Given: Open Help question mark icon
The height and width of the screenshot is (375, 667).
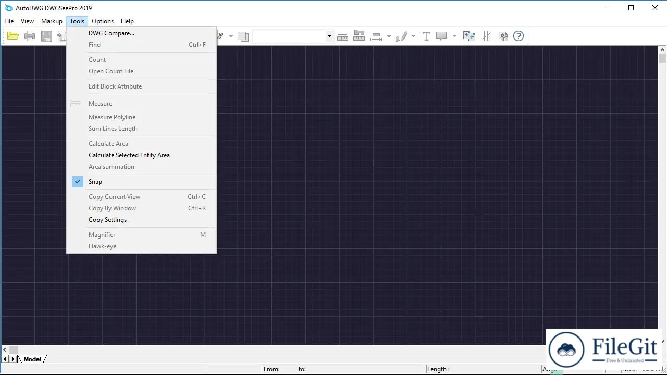Looking at the screenshot, I should click(518, 36).
